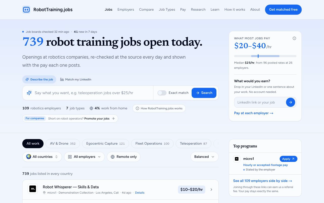Enable the Remote only filter

tap(124, 157)
